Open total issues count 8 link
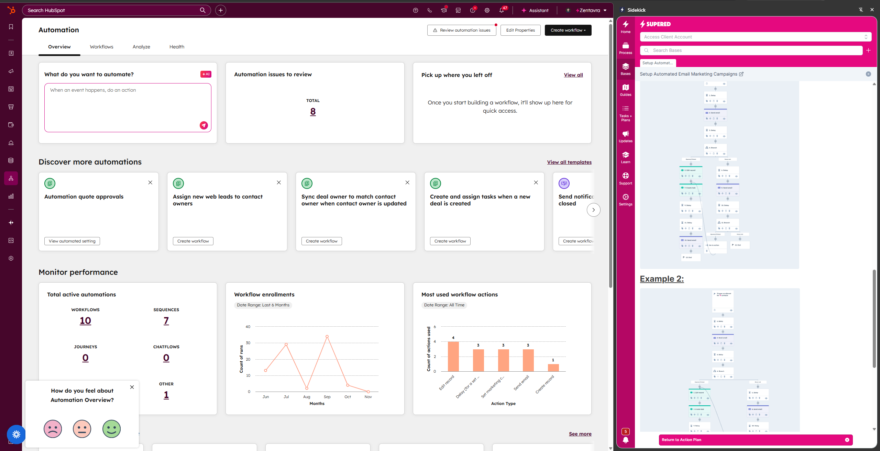Viewport: 880px width, 451px height. point(313,111)
